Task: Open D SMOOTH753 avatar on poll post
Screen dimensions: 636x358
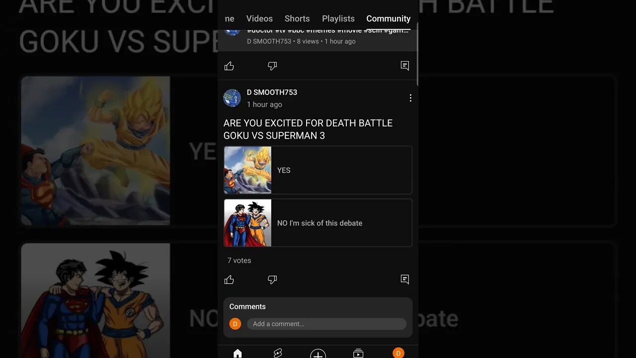Action: coord(232,98)
